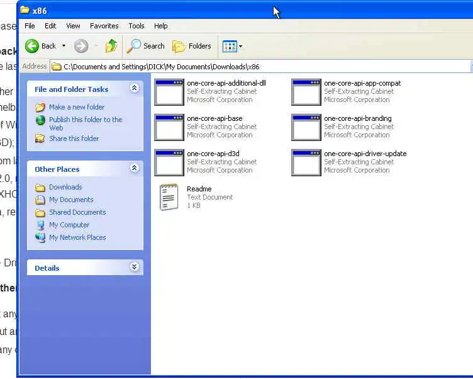473x379 pixels.
Task: Open the Help menu
Action: 161,26
